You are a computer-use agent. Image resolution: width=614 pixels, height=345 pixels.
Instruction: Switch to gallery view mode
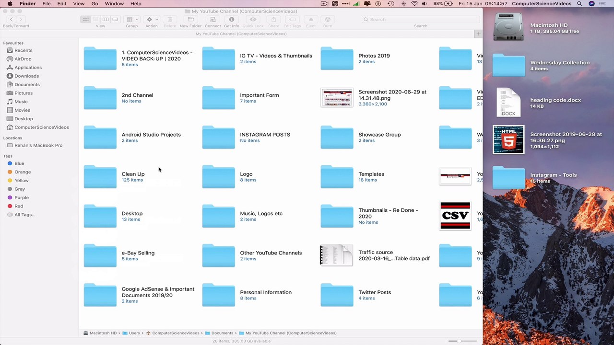coord(115,19)
